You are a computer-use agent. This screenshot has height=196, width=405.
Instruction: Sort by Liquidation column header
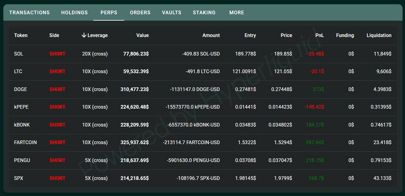tap(379, 35)
